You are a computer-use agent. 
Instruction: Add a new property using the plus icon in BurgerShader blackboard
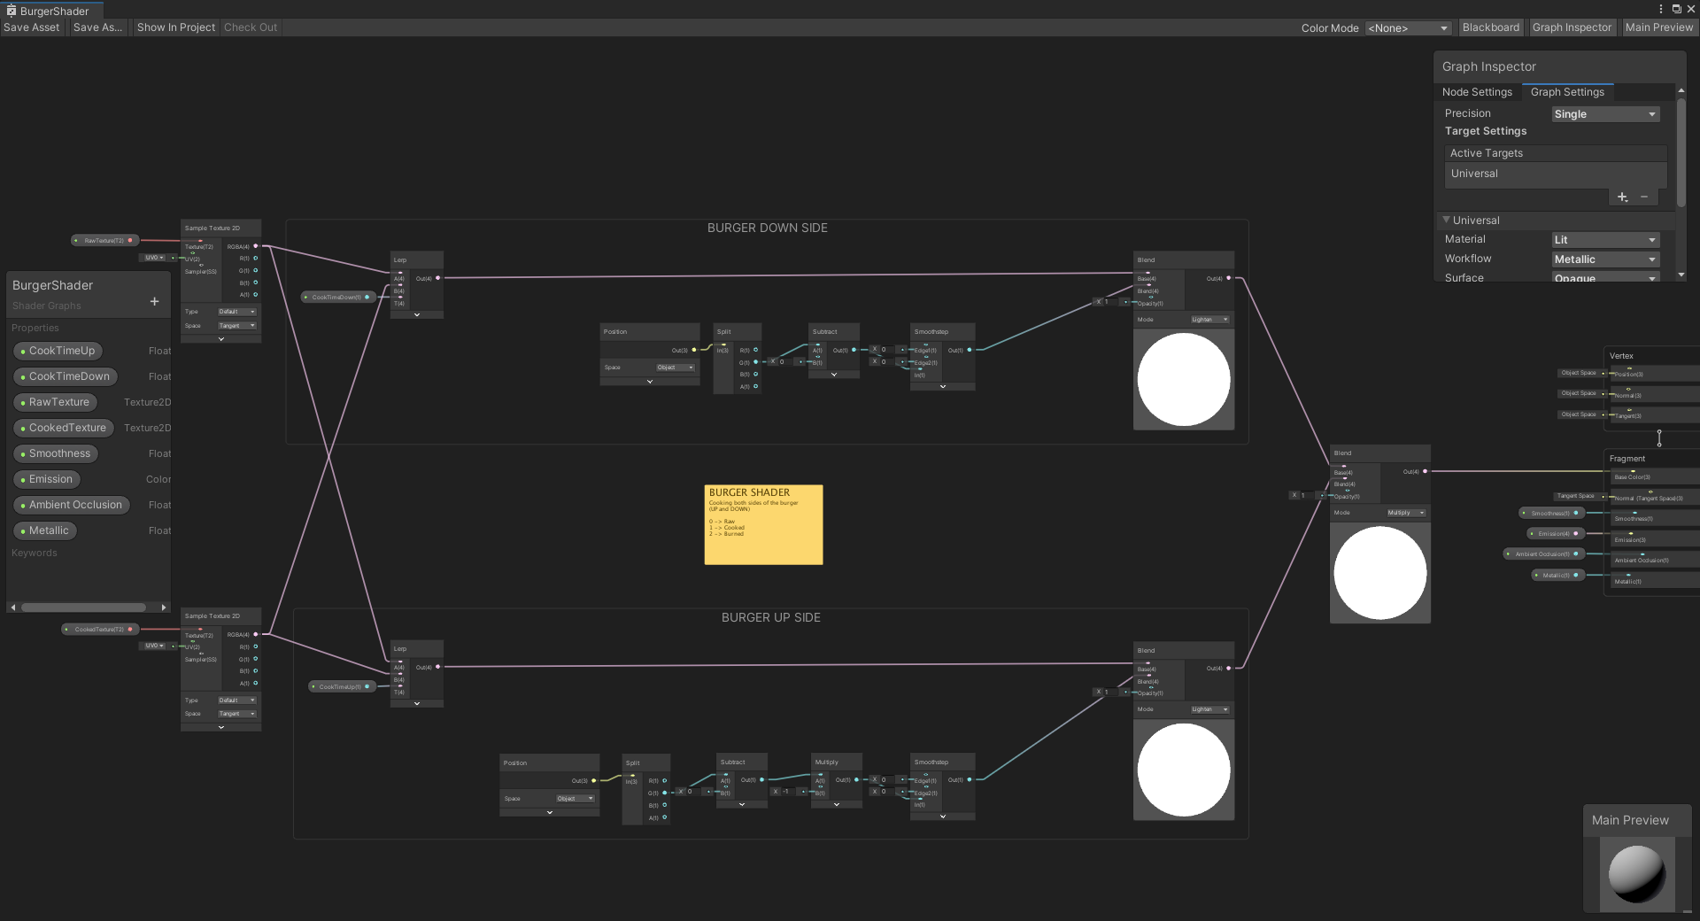pyautogui.click(x=153, y=302)
